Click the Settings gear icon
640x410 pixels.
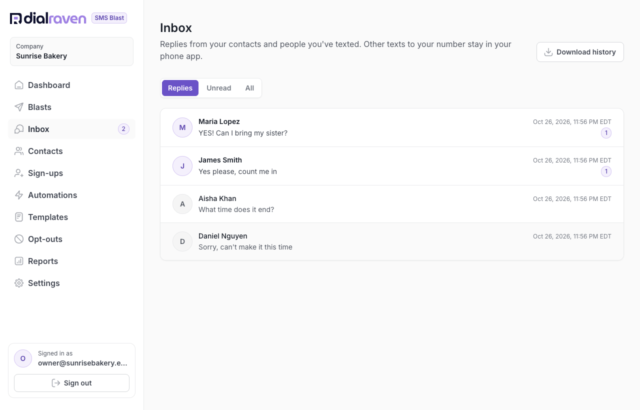(x=19, y=283)
